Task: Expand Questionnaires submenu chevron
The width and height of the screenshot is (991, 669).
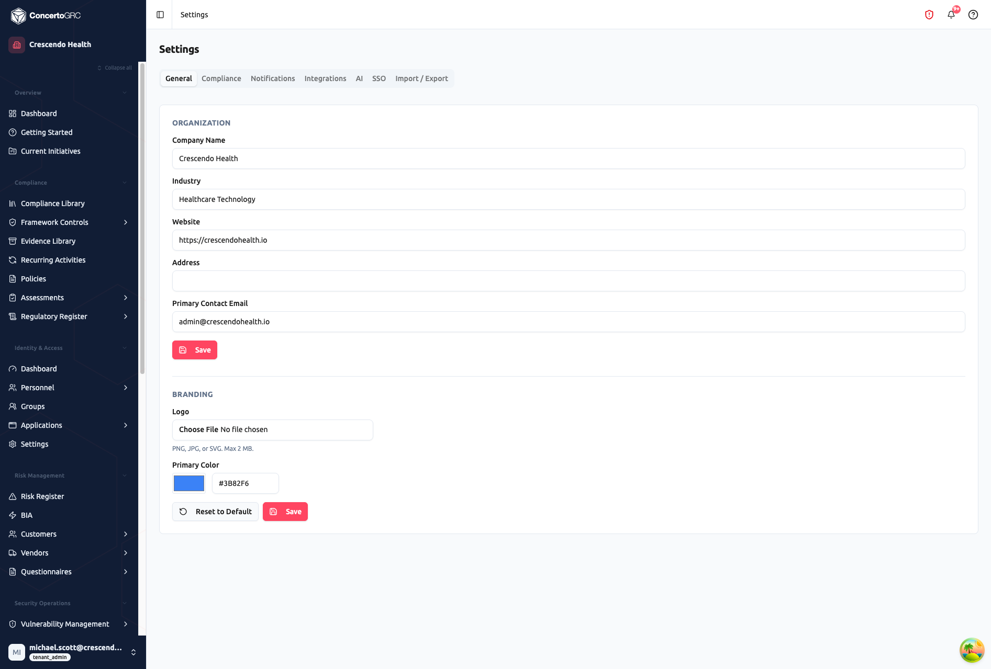Action: point(126,572)
